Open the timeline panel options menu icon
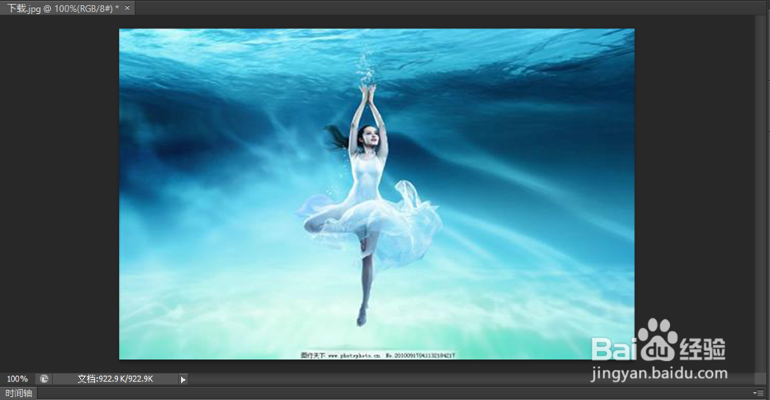Screen dimensions: 770x400 pos(758,393)
